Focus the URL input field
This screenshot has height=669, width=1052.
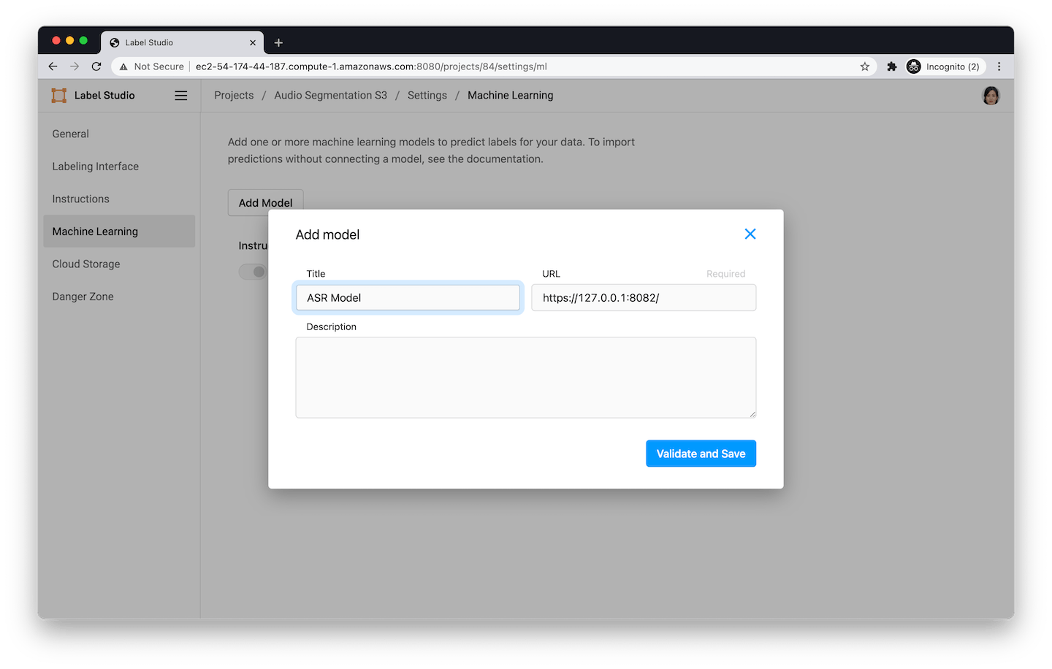tap(643, 298)
